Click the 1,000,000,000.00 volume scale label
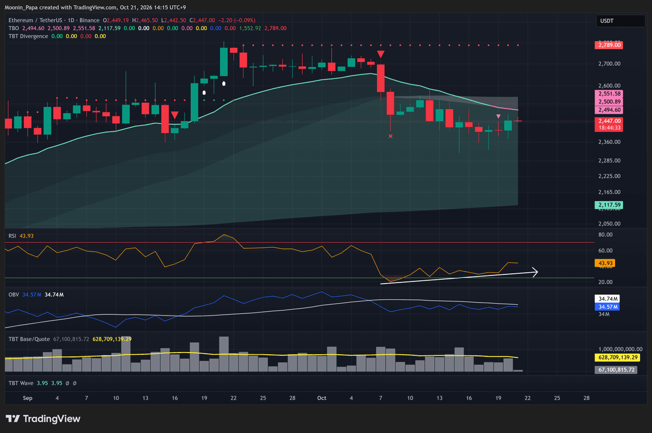 pos(622,349)
